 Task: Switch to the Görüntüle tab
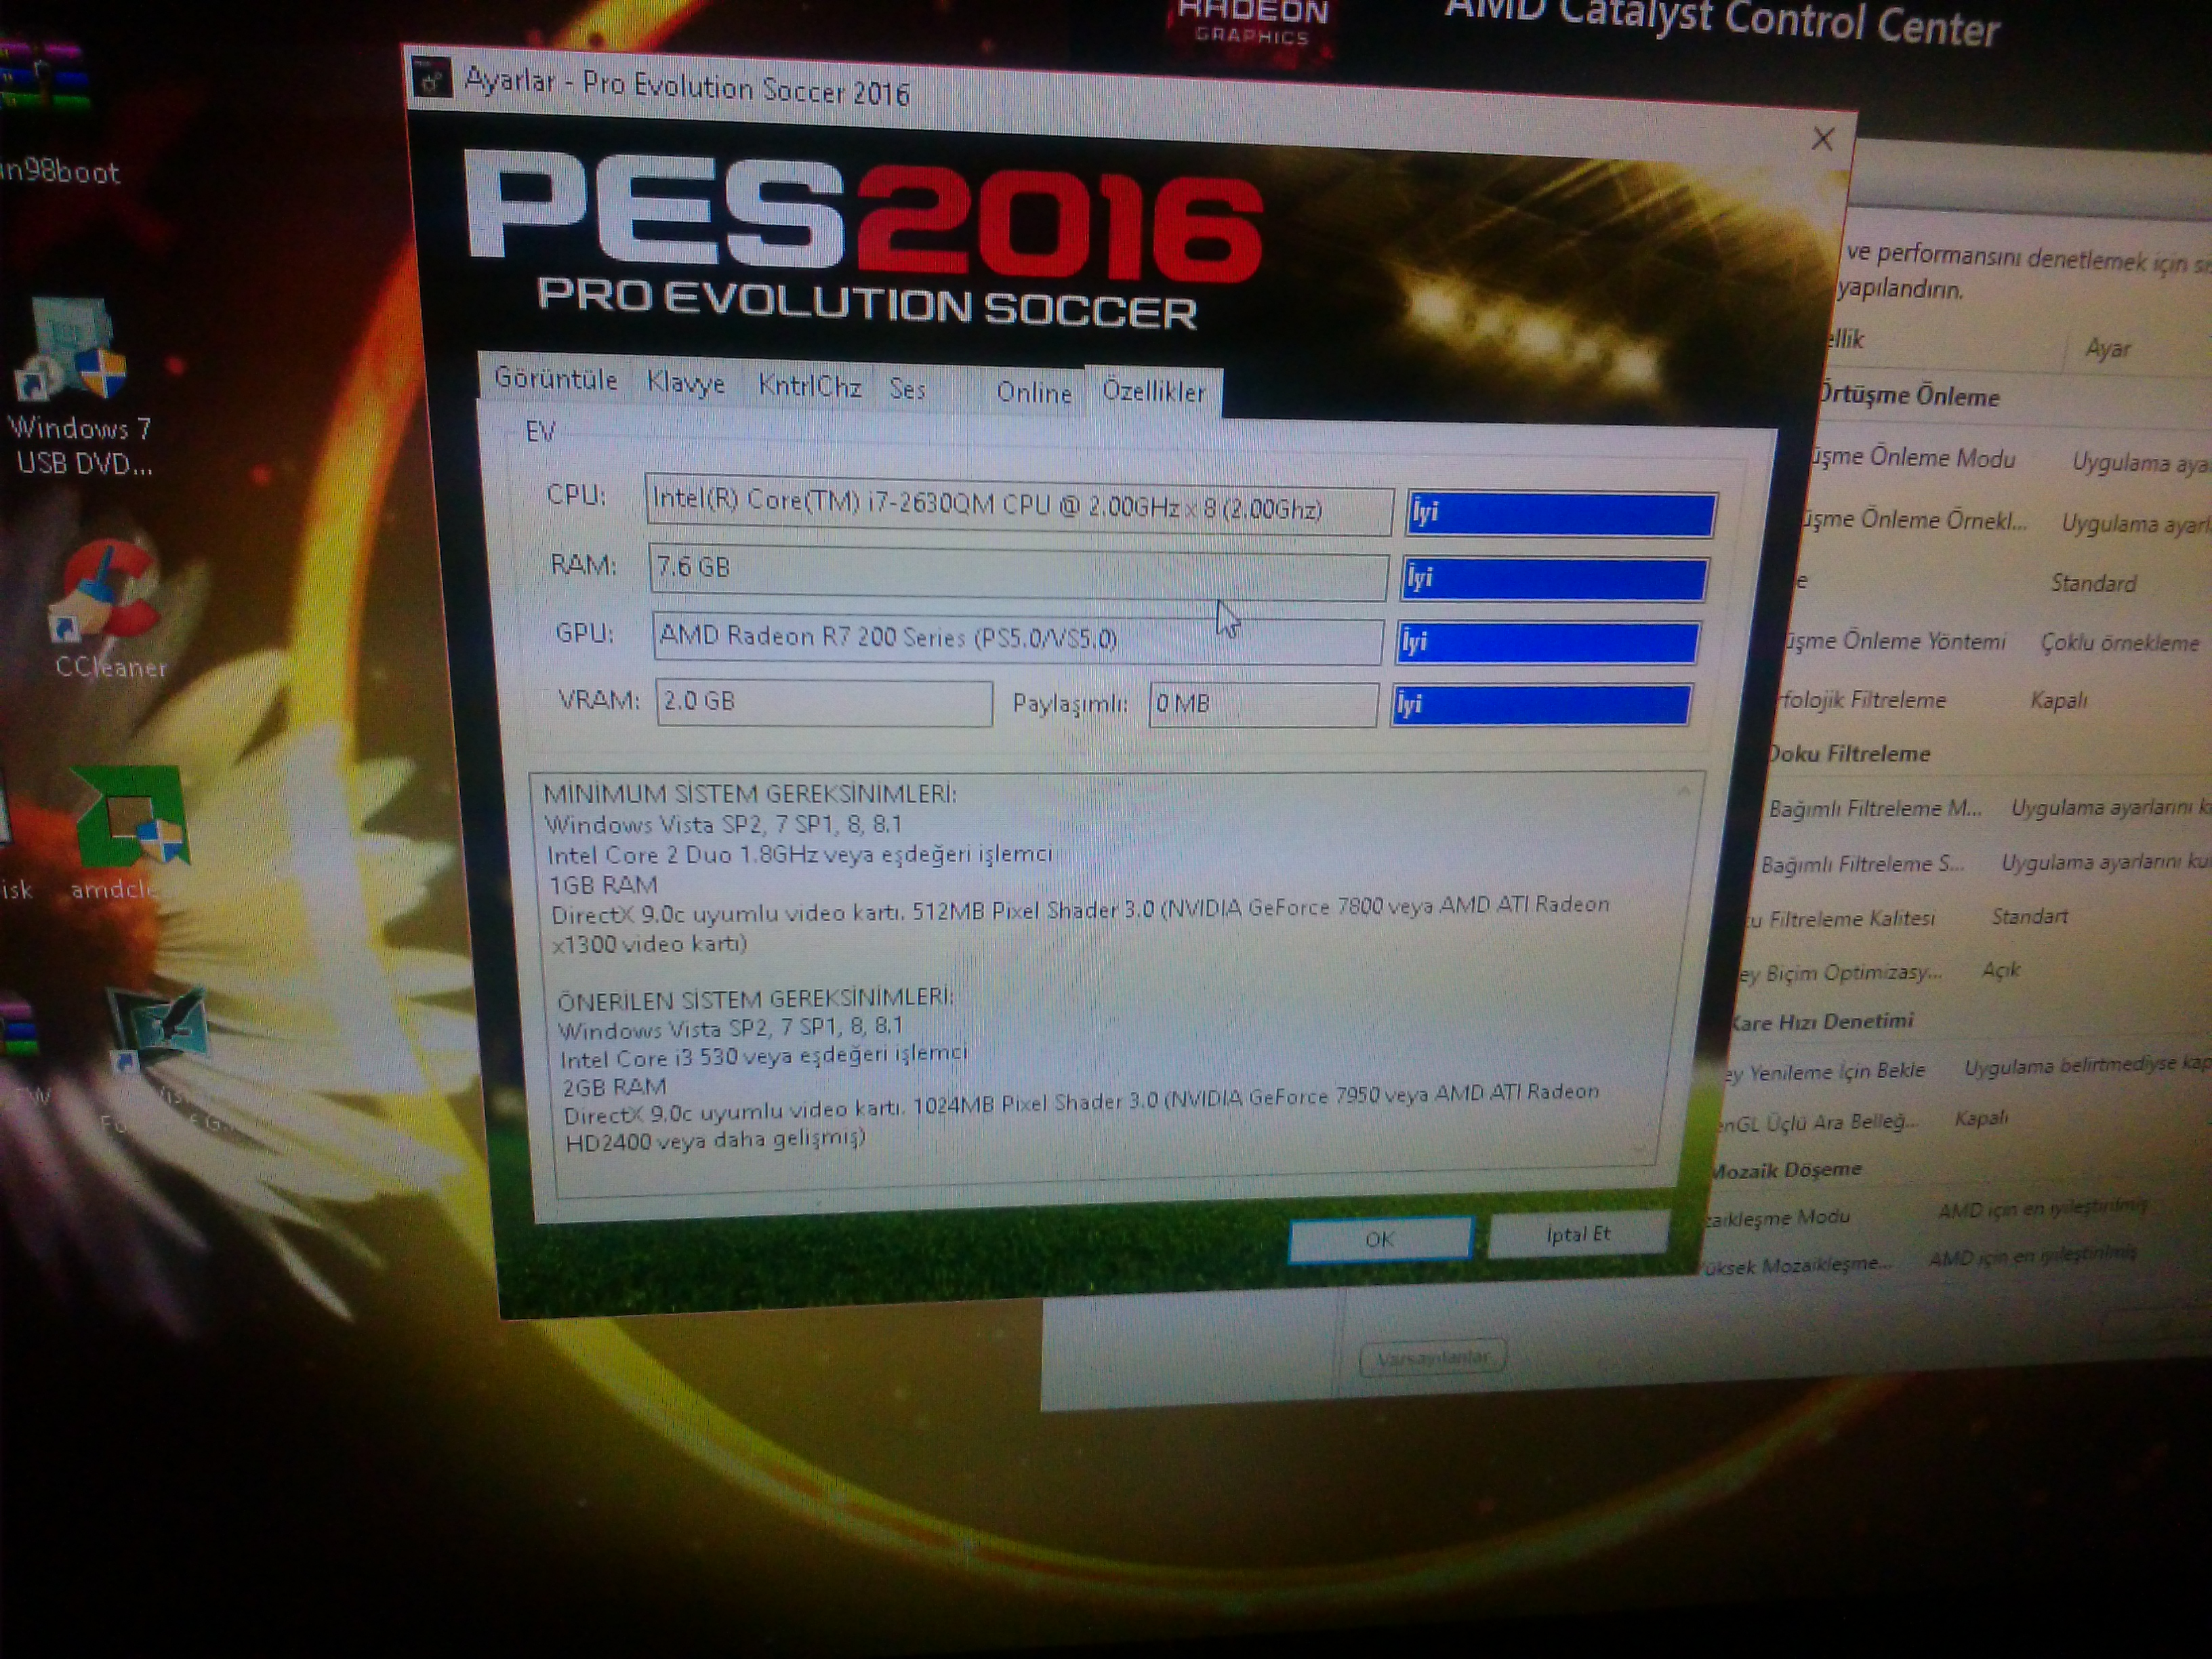coord(556,380)
